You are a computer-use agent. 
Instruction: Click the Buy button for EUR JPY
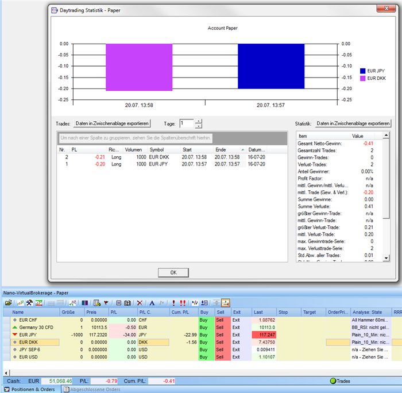[204, 334]
